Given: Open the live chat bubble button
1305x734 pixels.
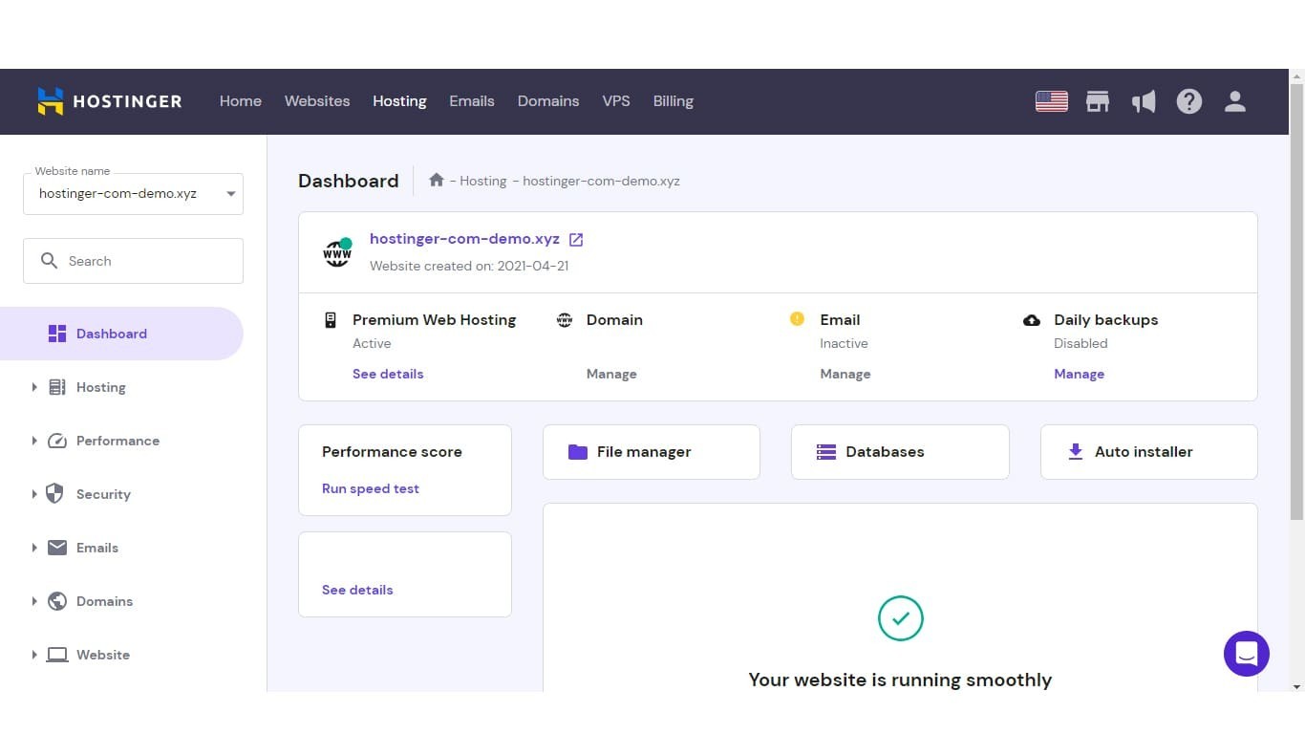Looking at the screenshot, I should coord(1247,654).
